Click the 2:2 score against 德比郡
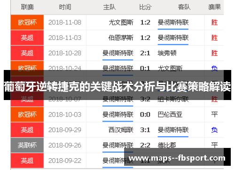Image resolution: width=235 pixels, height=170 pixels. [x=145, y=145]
